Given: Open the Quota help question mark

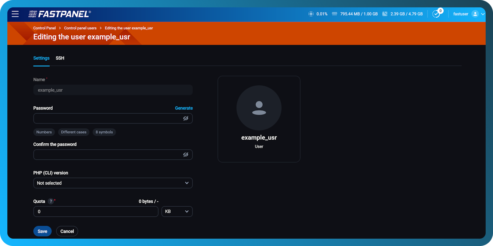Looking at the screenshot, I should tap(50, 201).
